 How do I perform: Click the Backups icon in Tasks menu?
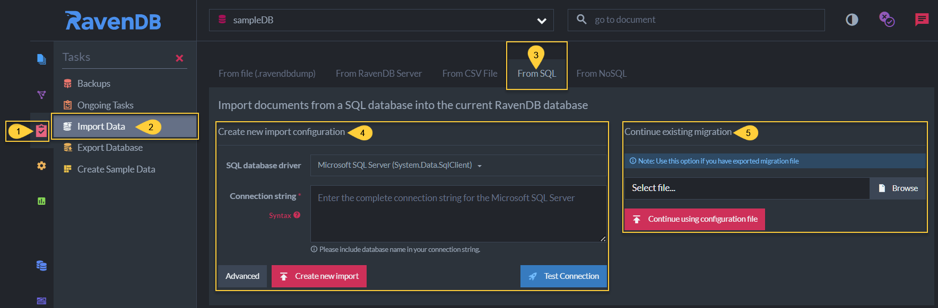tap(67, 84)
